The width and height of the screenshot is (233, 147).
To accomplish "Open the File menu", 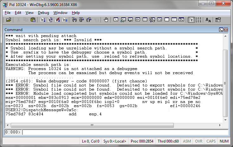I will pos(8,13).
